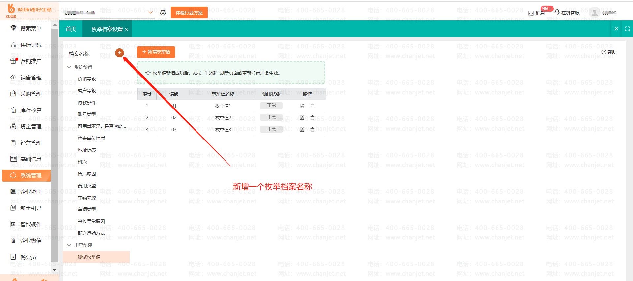
Task: Click the 体验行业方案 button
Action: (189, 13)
